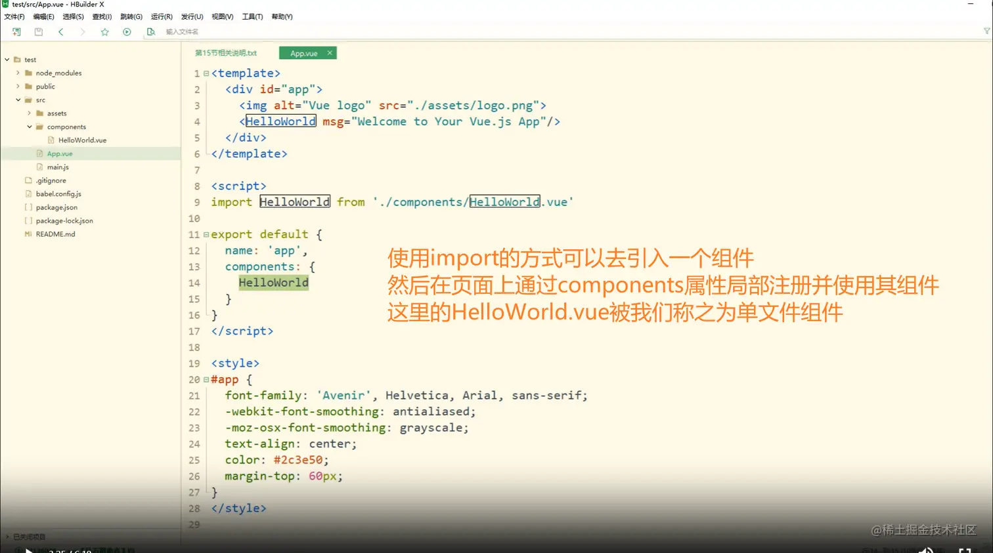The width and height of the screenshot is (993, 553).
Task: Go forward with the right arrow icon
Action: pos(83,31)
